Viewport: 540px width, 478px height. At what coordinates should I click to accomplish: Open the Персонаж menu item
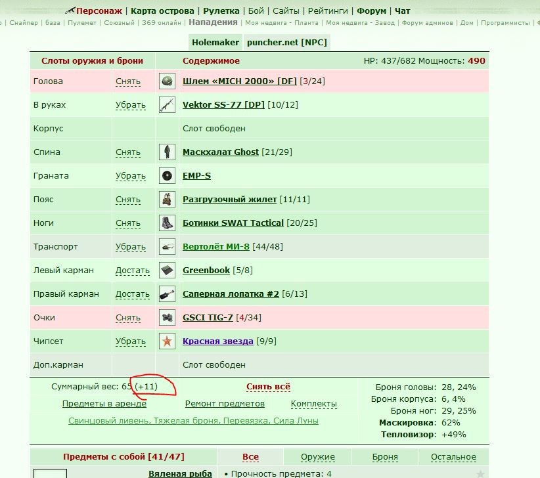coord(99,11)
